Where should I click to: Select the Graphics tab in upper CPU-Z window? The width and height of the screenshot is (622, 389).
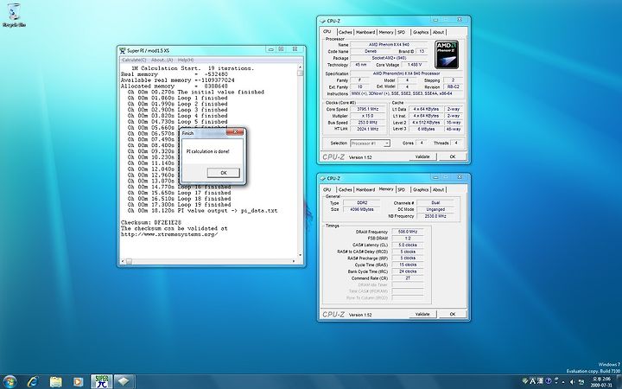click(421, 32)
